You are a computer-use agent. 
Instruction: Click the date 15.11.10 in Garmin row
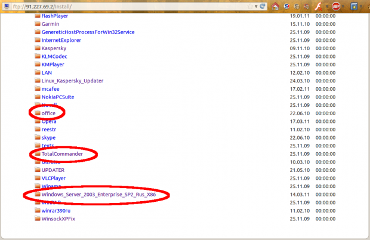coord(300,24)
